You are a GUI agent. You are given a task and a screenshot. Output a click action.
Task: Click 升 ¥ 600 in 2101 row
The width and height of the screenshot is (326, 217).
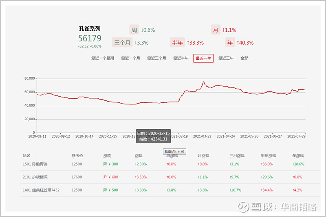pyautogui.click(x=110, y=177)
